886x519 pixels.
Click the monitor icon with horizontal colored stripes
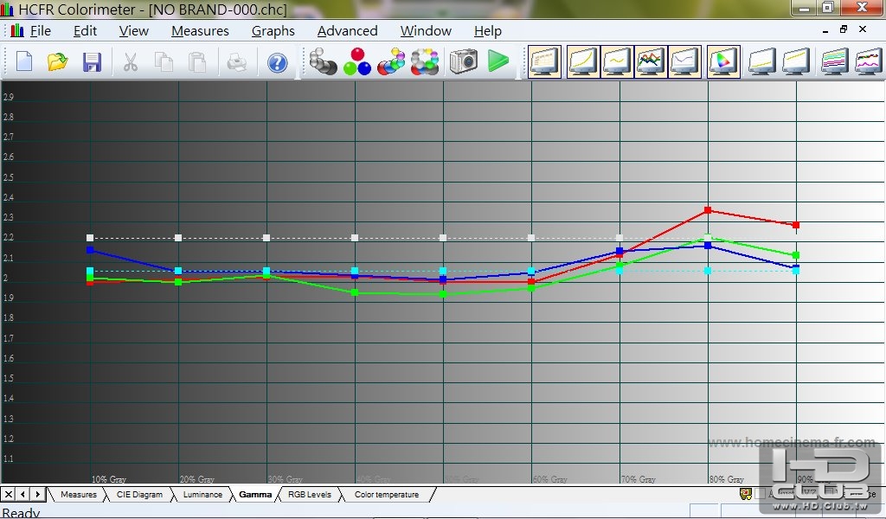click(835, 61)
